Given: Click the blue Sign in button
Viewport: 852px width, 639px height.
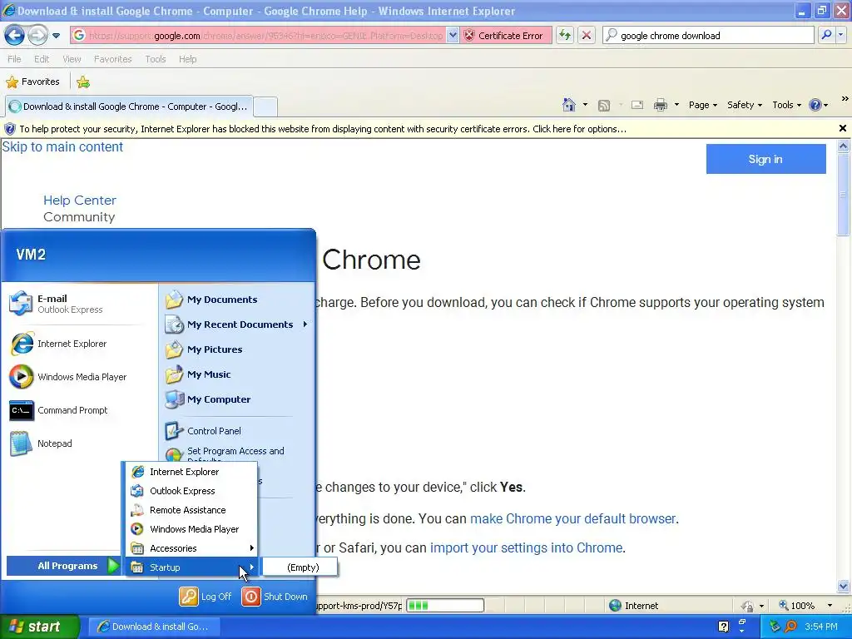Looking at the screenshot, I should click(765, 159).
